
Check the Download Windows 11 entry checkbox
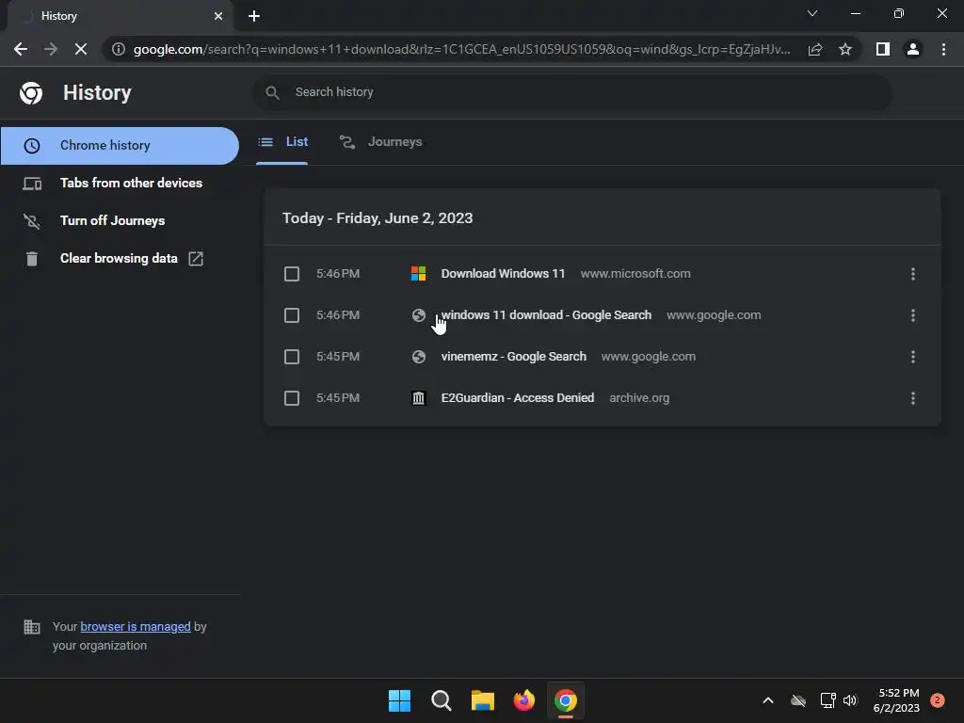pyautogui.click(x=292, y=274)
